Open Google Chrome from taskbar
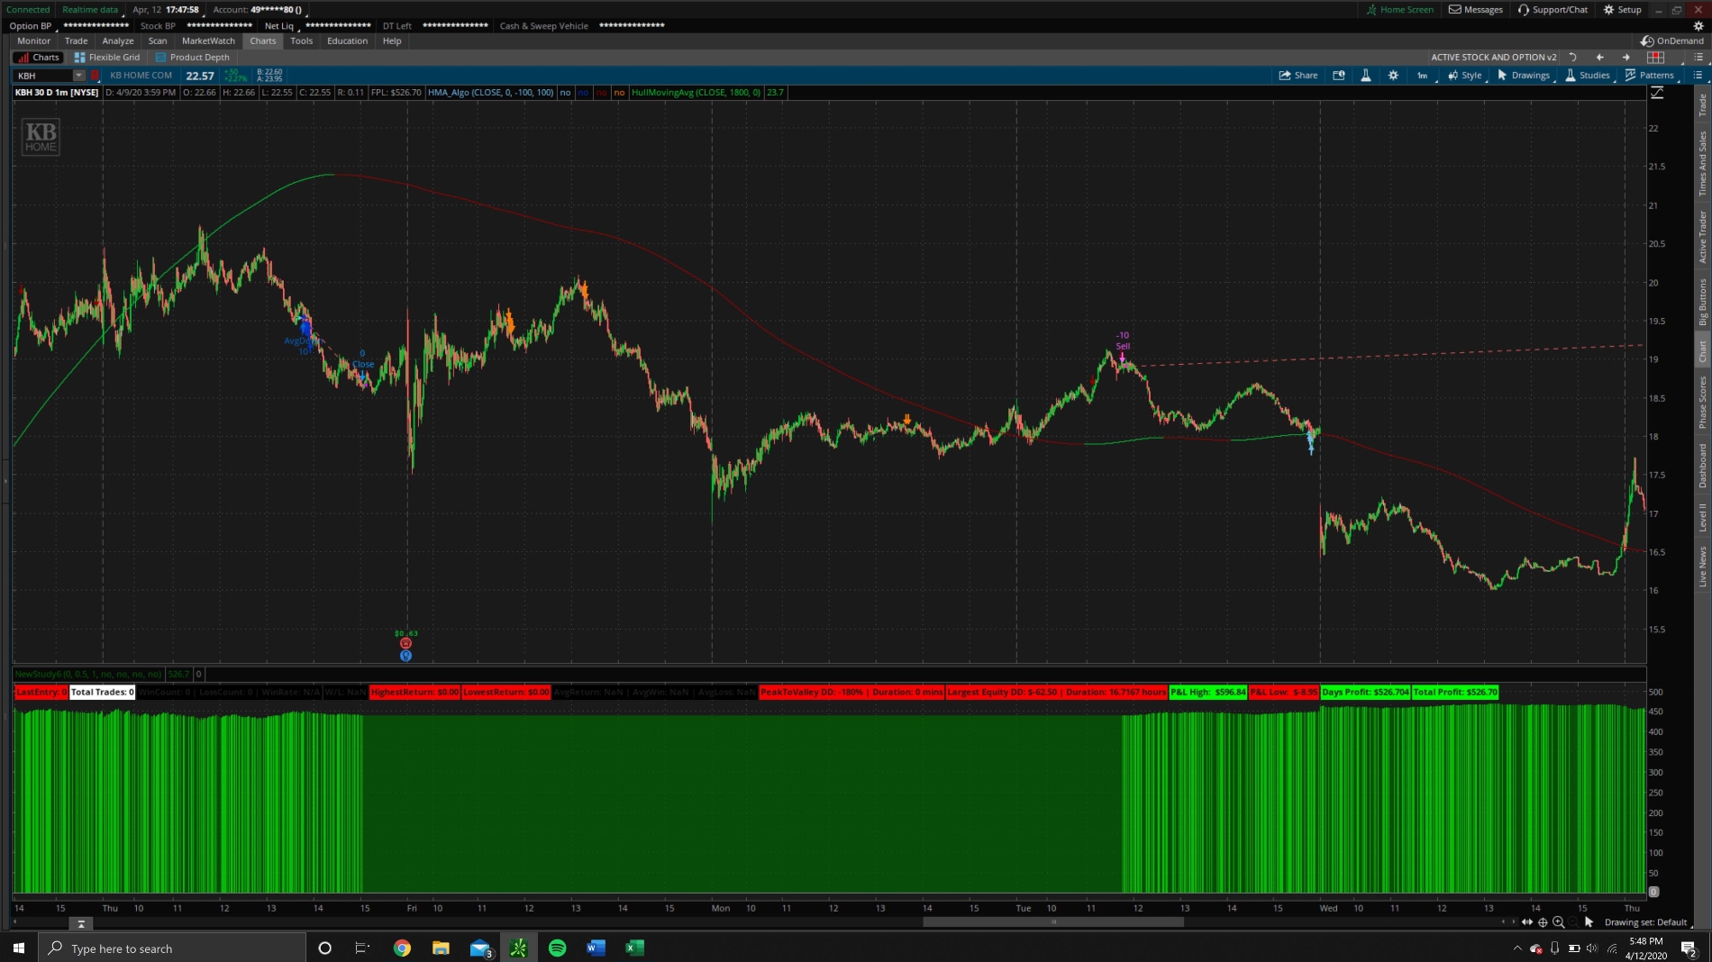Viewport: 1712px width, 962px height. click(402, 948)
